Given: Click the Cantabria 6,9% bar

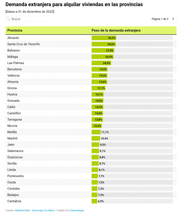Looking at the screenshot, I should (94, 201).
